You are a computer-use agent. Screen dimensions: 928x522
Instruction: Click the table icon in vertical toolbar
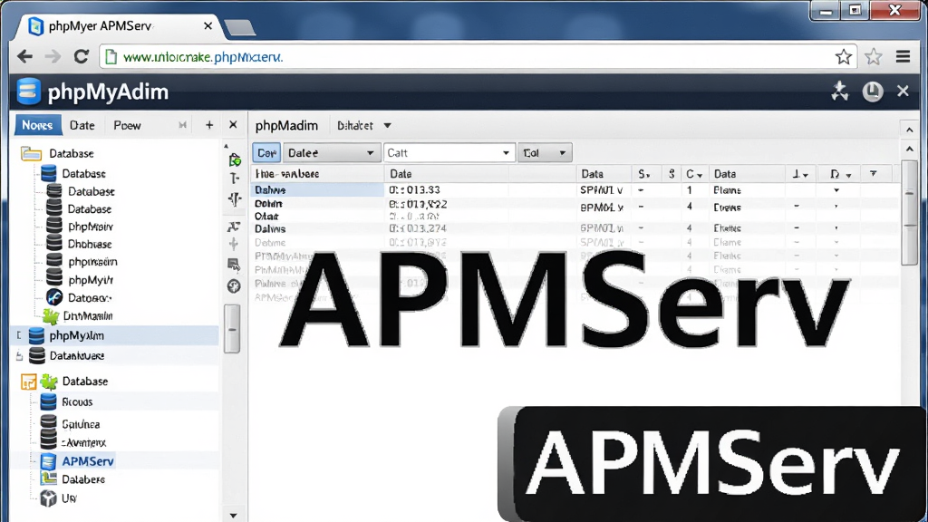(234, 264)
